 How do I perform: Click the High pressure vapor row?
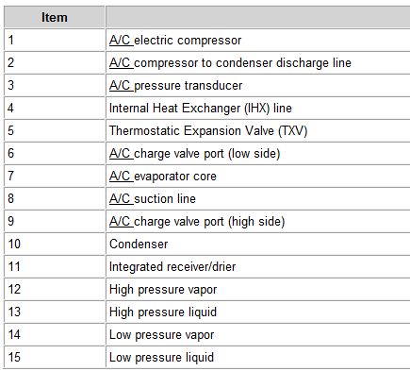[x=207, y=290]
